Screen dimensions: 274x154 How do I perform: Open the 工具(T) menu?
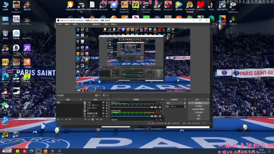pos(106,24)
